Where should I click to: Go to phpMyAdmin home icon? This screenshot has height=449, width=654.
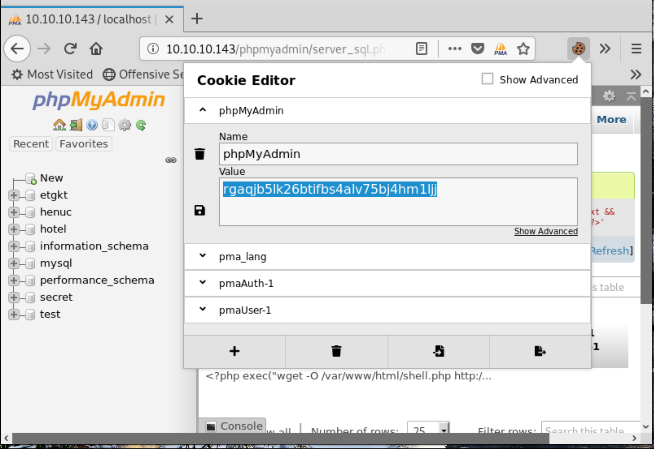tap(59, 125)
